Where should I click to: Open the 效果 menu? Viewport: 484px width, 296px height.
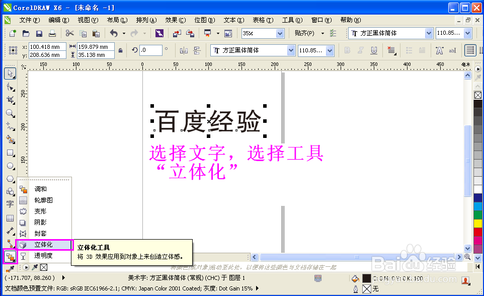(175, 20)
